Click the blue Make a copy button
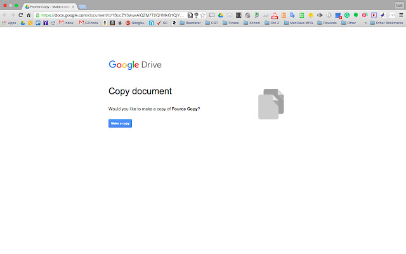Viewport: 406px width, 254px height. click(120, 123)
